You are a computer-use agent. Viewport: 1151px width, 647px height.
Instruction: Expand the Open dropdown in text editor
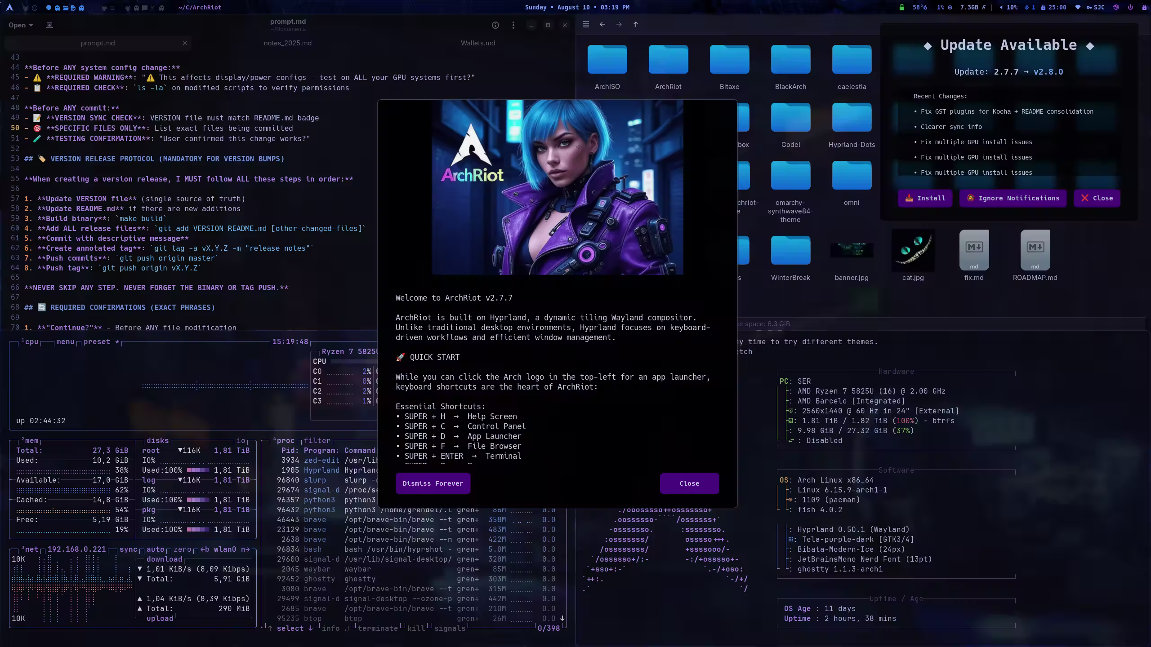[21, 25]
